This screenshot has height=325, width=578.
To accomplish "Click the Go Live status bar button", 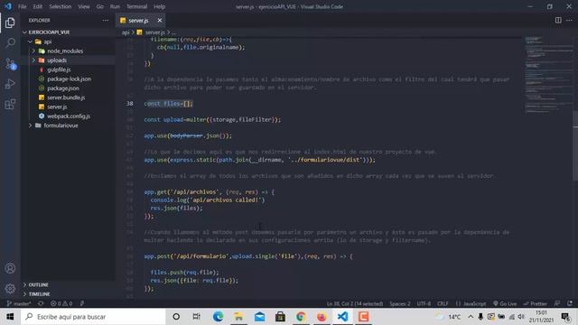I will [x=505, y=303].
